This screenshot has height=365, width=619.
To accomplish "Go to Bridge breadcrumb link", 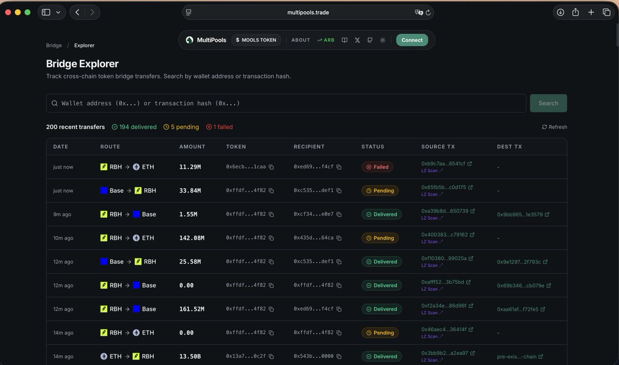I will (x=54, y=45).
